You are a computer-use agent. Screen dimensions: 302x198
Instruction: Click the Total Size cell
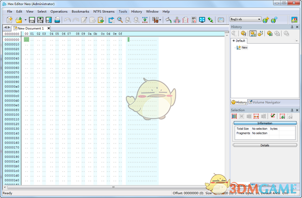243,128
